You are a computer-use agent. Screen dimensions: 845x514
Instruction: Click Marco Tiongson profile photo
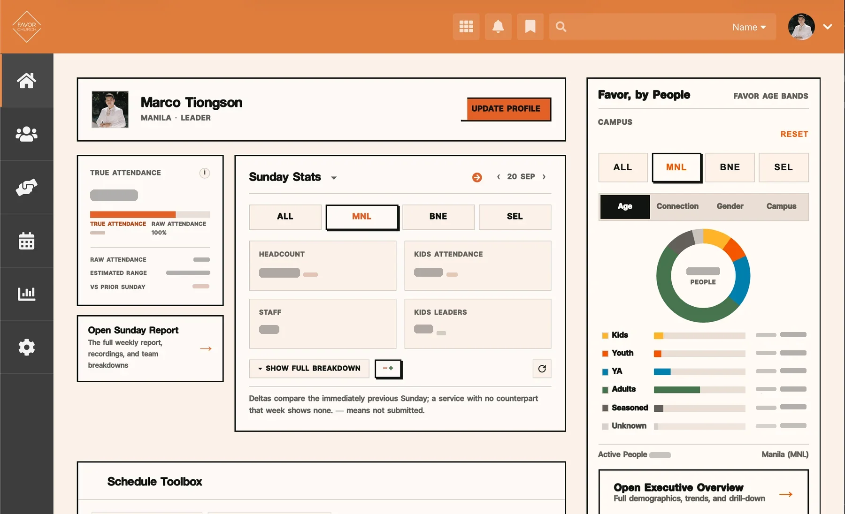[x=110, y=110]
